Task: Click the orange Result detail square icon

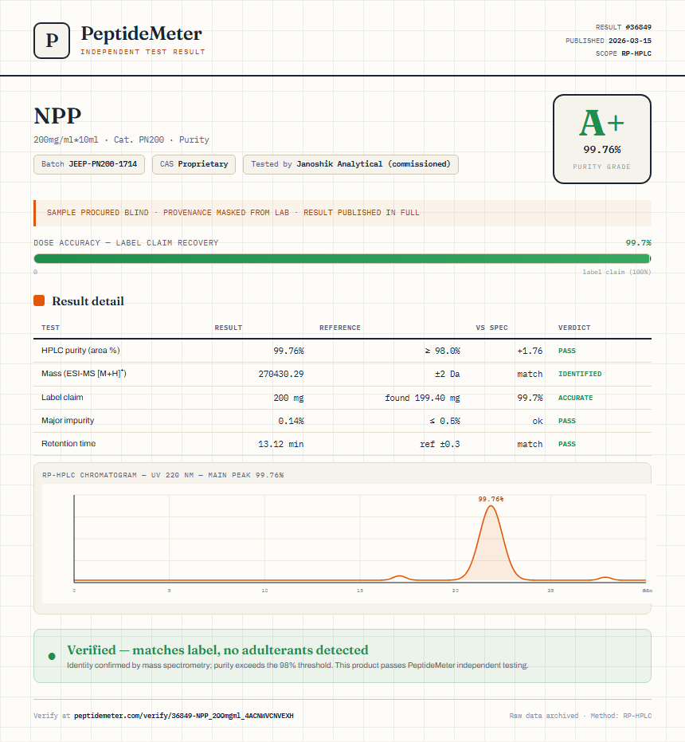Action: coord(39,300)
